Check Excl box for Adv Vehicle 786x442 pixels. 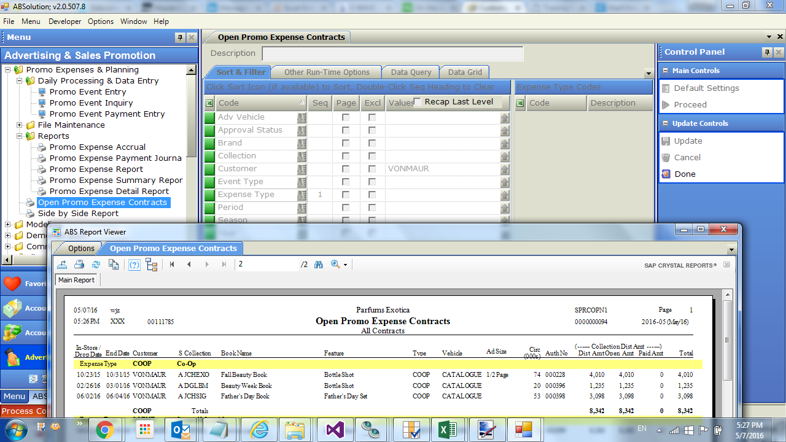372,117
